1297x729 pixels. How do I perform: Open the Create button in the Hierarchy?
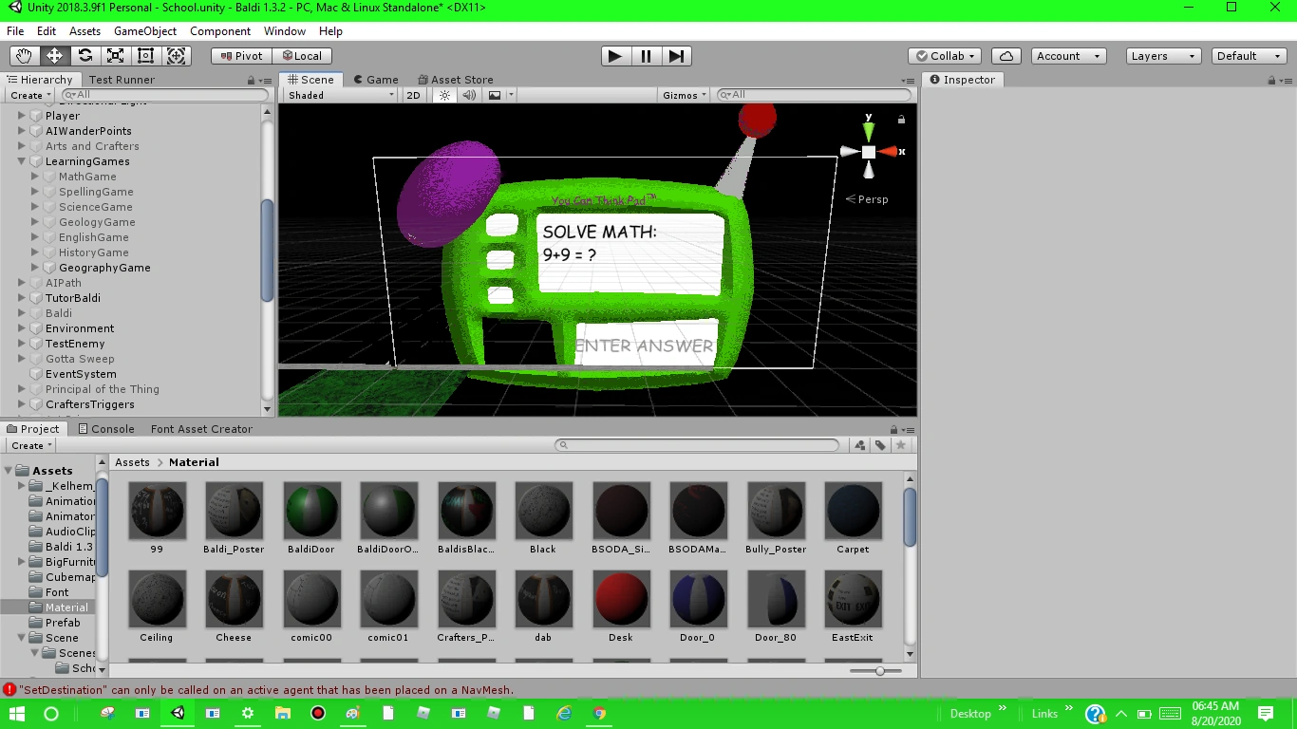[31, 95]
